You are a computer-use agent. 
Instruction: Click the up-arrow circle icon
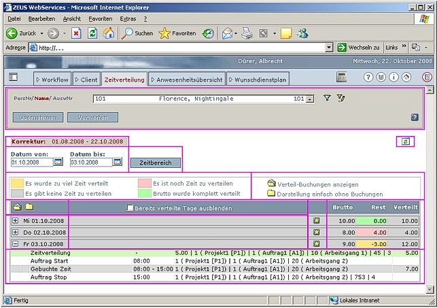(406, 78)
